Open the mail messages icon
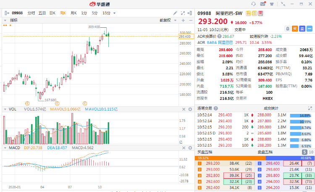Viewport: 315px width, 192px height. [263, 4]
